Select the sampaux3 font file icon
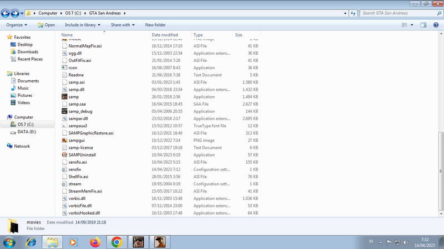This screenshot has height=249, width=444. pyautogui.click(x=64, y=126)
